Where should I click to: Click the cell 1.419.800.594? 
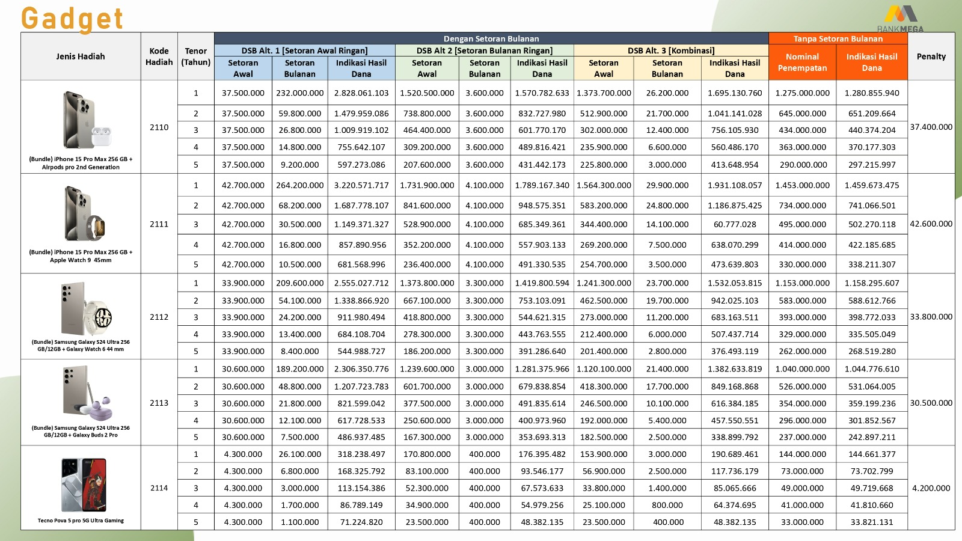click(x=542, y=283)
